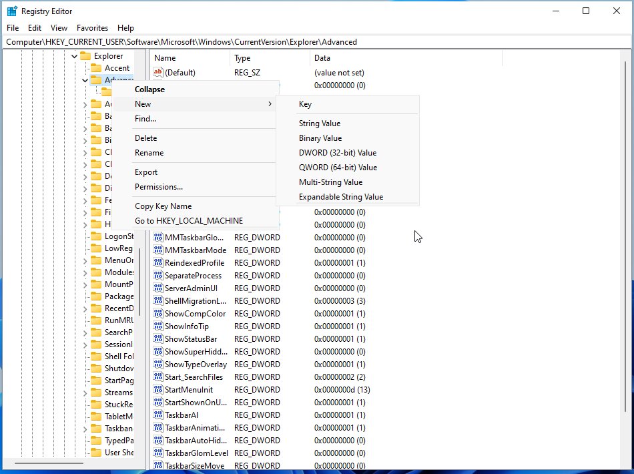Choose Find... in the context menu

click(x=196, y=119)
